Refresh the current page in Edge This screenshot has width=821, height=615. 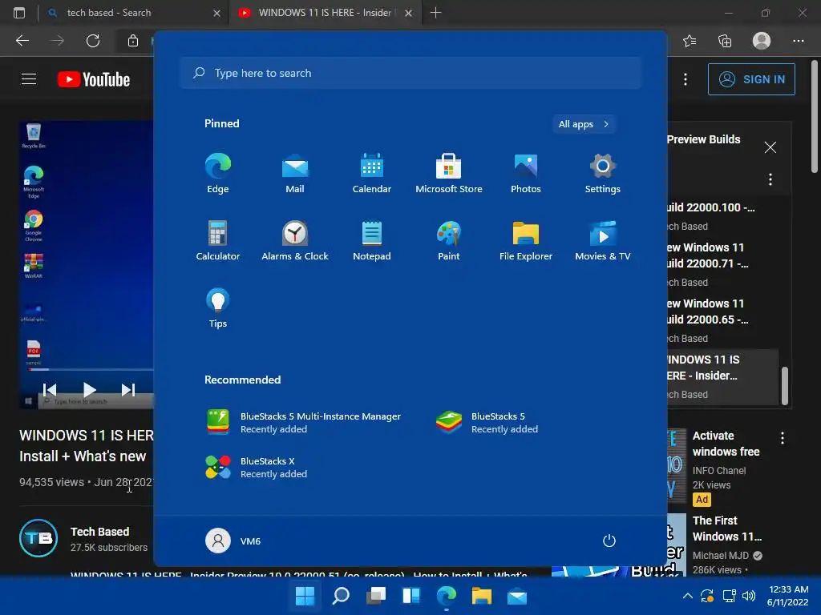[93, 41]
